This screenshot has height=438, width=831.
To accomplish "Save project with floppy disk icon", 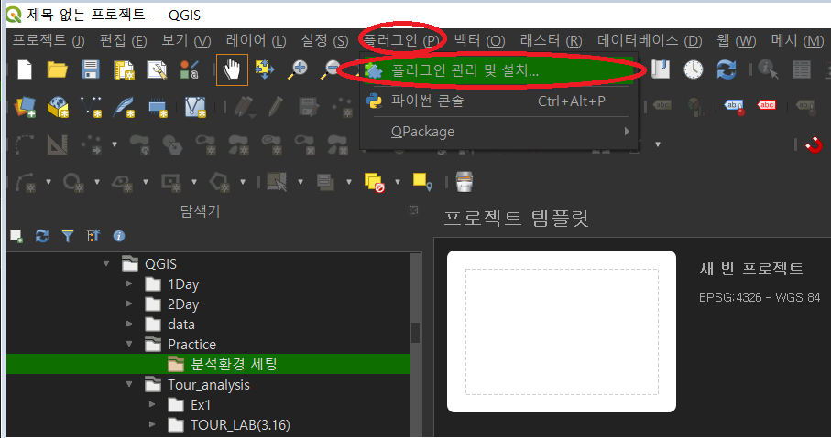I will click(91, 69).
